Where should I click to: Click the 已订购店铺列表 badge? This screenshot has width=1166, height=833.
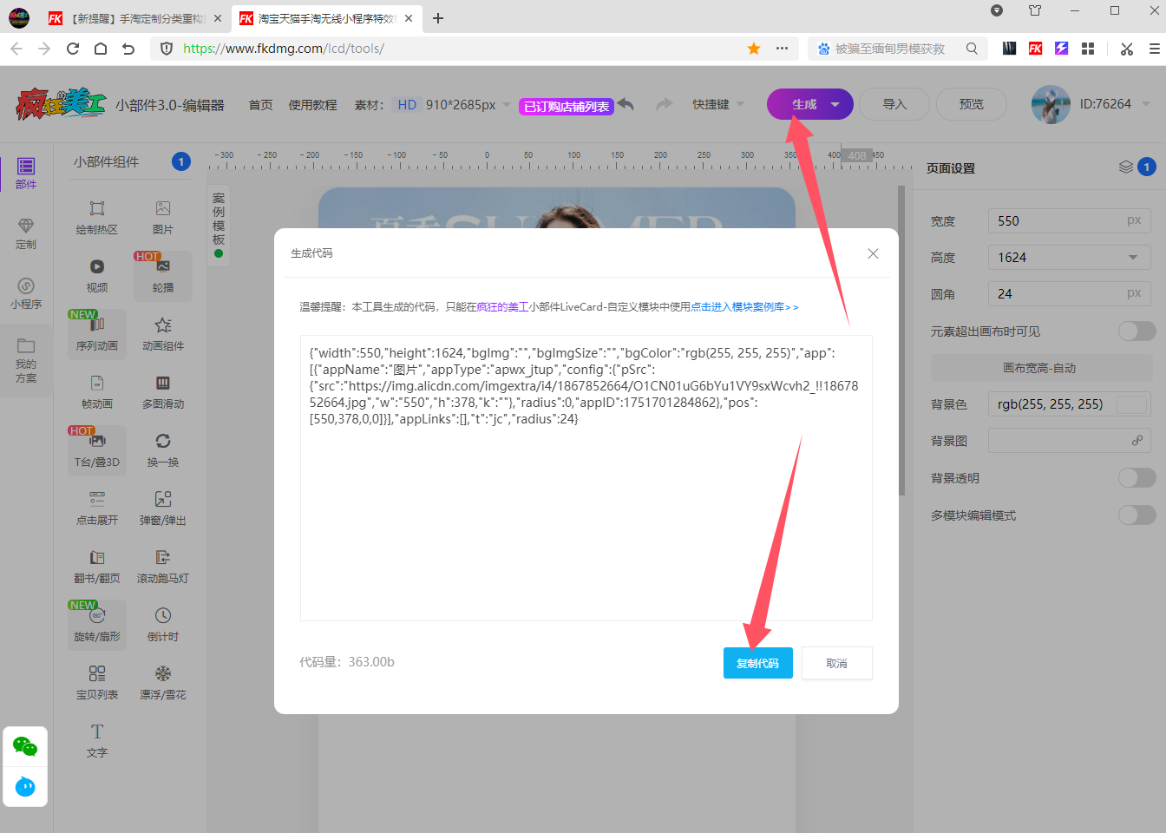pyautogui.click(x=567, y=107)
